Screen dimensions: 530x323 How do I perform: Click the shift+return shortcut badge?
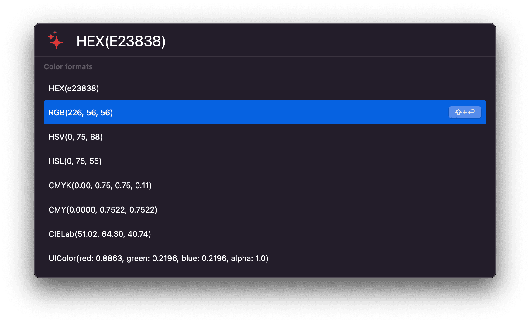(465, 112)
